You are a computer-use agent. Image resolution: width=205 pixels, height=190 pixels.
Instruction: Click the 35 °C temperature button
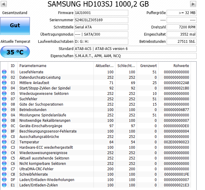(x=15, y=52)
